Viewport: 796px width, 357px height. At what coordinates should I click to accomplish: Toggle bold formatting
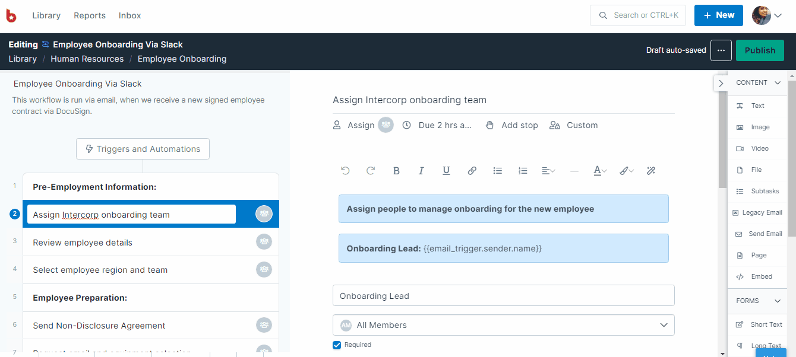click(396, 171)
